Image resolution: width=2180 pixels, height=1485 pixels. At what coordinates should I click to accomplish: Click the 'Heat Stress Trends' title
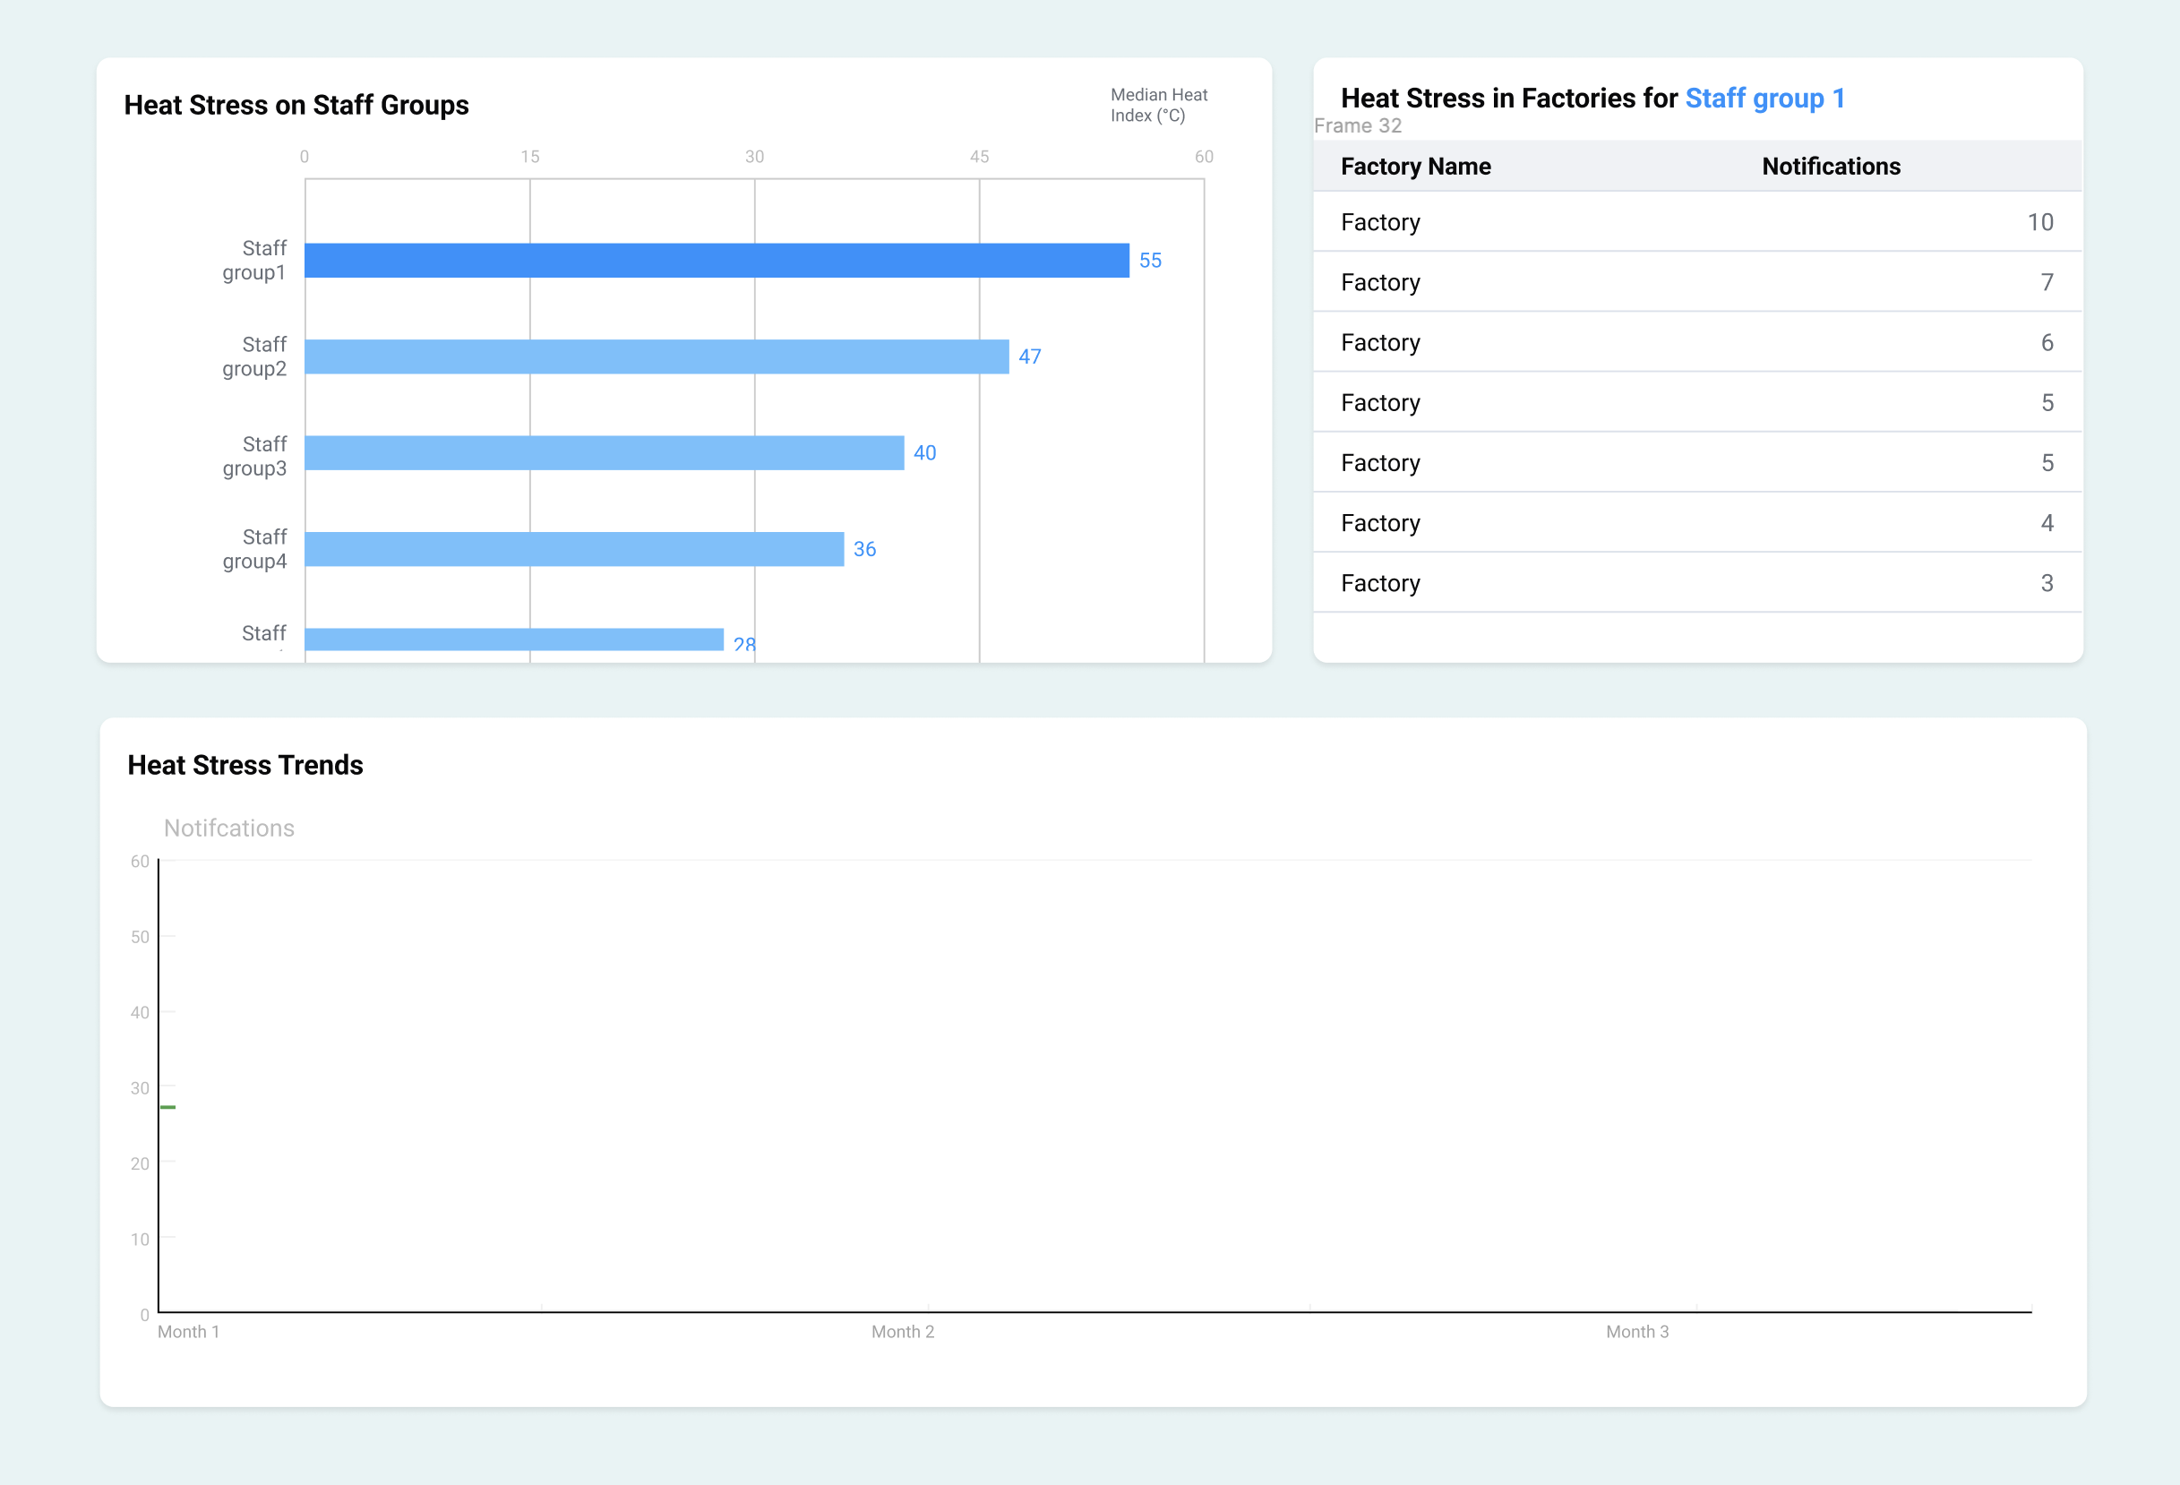245,765
